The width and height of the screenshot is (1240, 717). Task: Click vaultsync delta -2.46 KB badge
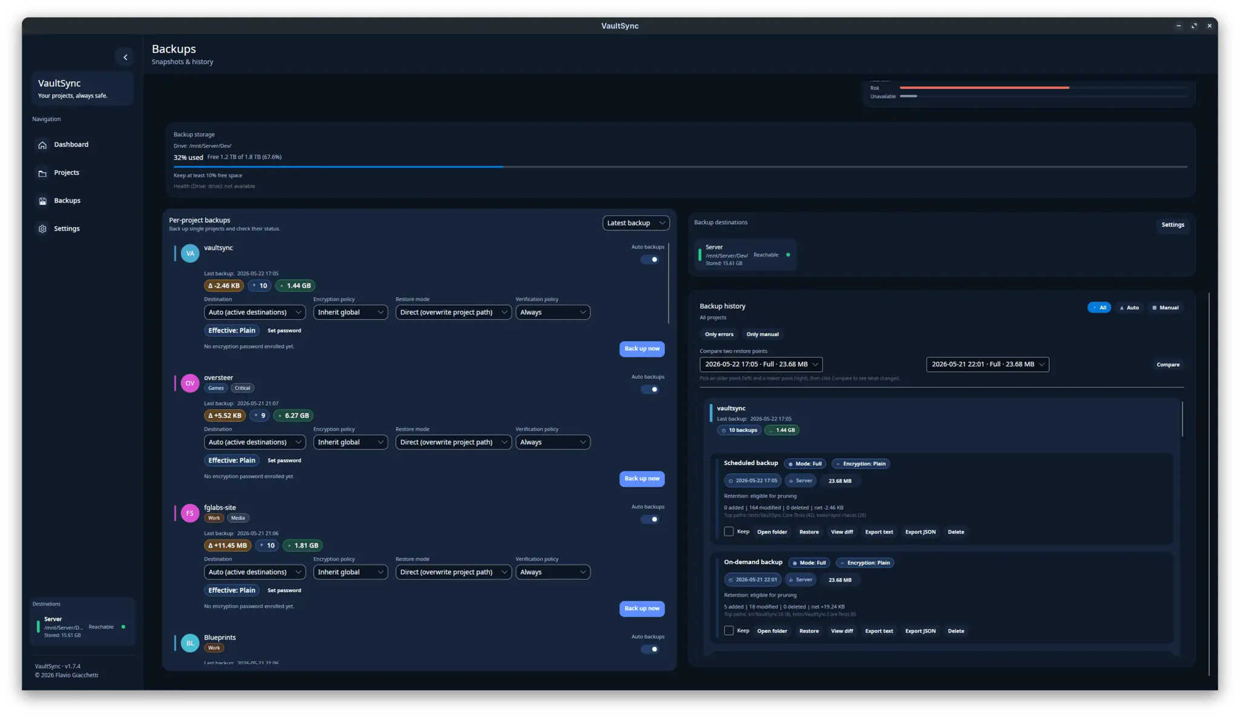pos(223,286)
